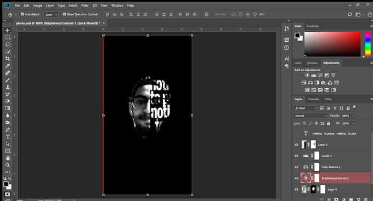The image size is (373, 201).
Task: Select the Eraser tool
Action: tap(8, 101)
